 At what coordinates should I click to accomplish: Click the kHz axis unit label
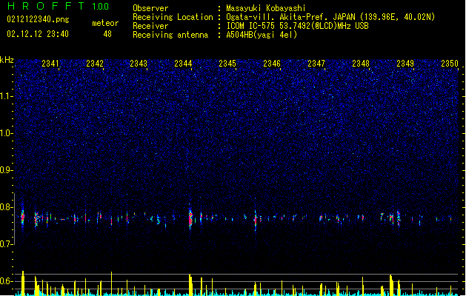[7, 60]
